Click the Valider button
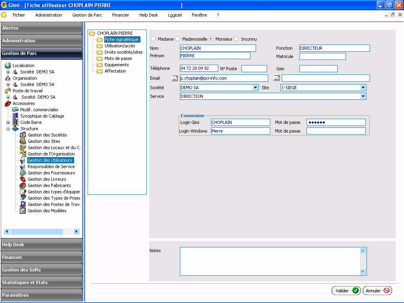The height and width of the screenshot is (303, 404). [x=346, y=291]
